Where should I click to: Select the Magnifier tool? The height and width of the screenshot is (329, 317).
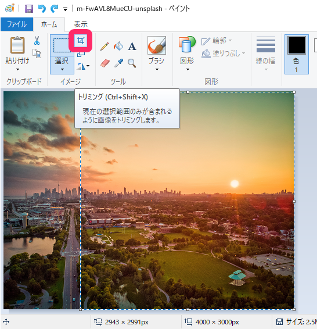point(132,63)
